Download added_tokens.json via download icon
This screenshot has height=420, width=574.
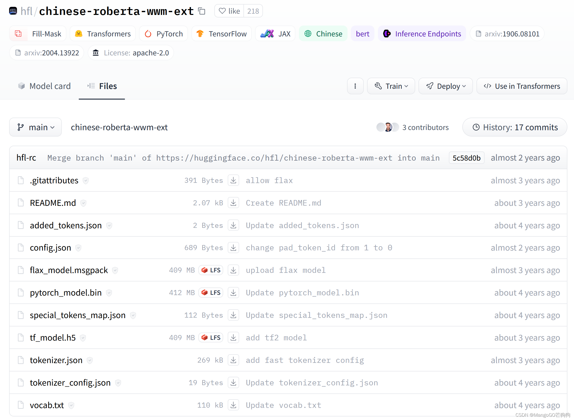[x=233, y=225]
